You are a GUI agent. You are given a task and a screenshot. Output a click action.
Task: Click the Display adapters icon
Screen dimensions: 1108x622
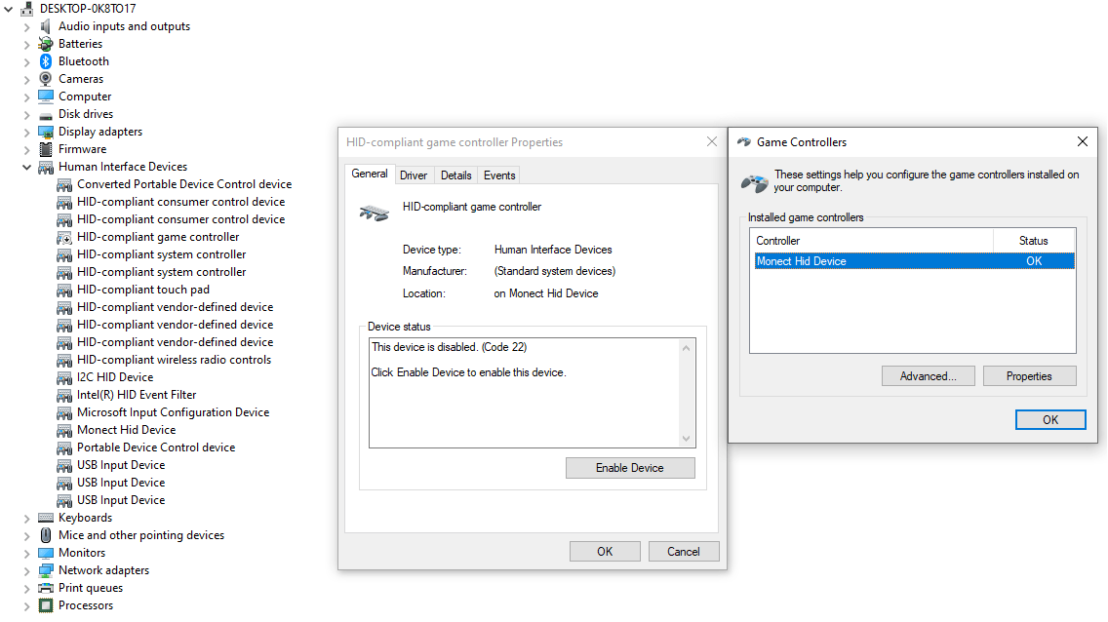(x=46, y=132)
